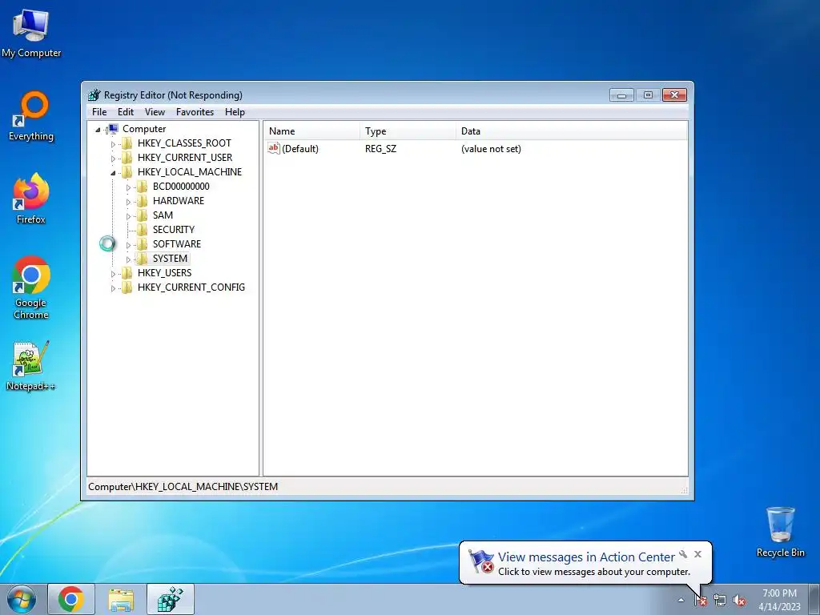Select HKEY_CURRENT_USER label
Image resolution: width=820 pixels, height=615 pixels.
click(185, 158)
